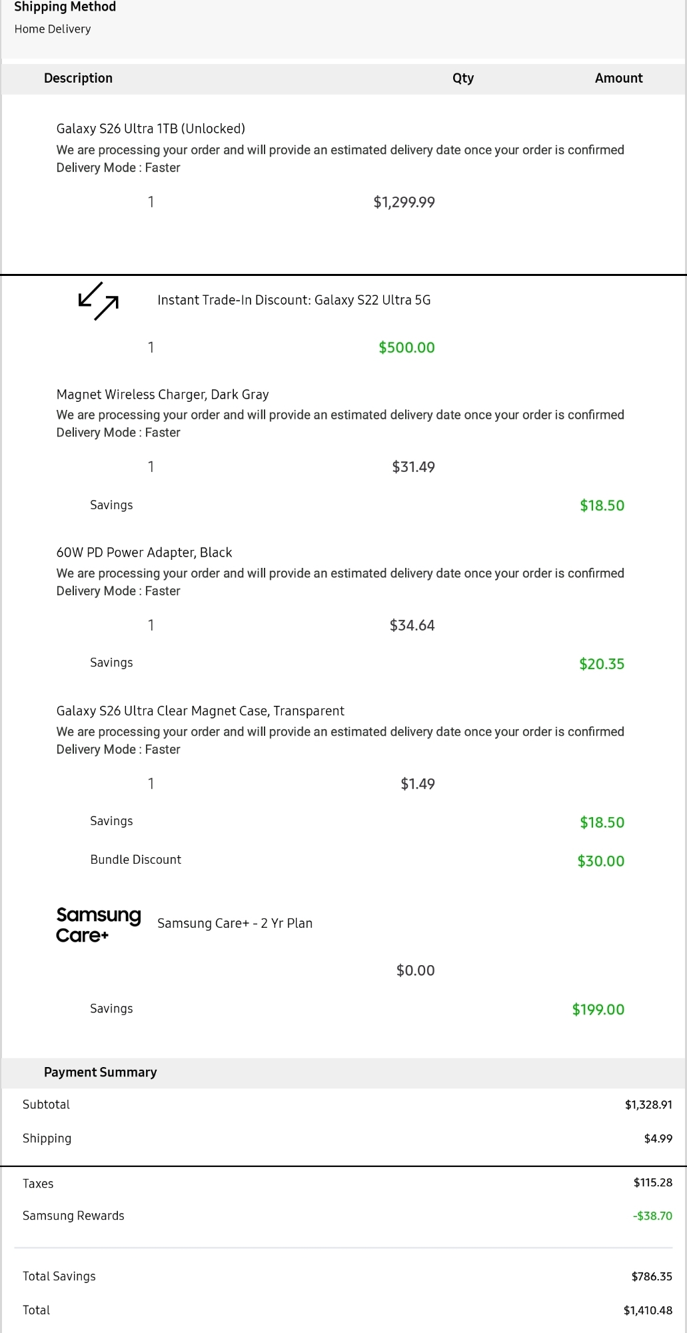
Task: Click the $199.00 Care+ savings amount
Action: click(x=598, y=1010)
